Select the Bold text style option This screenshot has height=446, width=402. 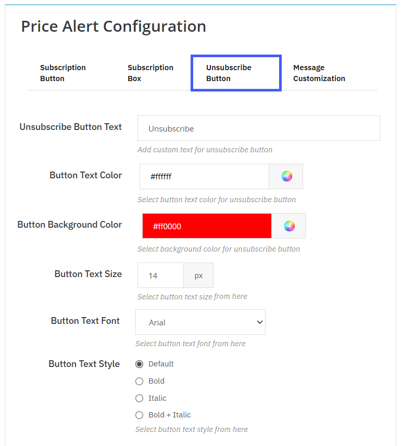(139, 381)
